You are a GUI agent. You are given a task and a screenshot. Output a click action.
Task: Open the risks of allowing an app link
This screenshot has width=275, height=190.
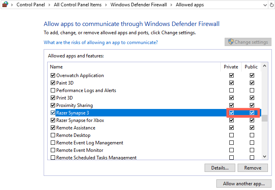pyautogui.click(x=101, y=42)
